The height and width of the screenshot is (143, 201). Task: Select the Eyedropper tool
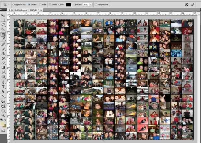[3, 39]
